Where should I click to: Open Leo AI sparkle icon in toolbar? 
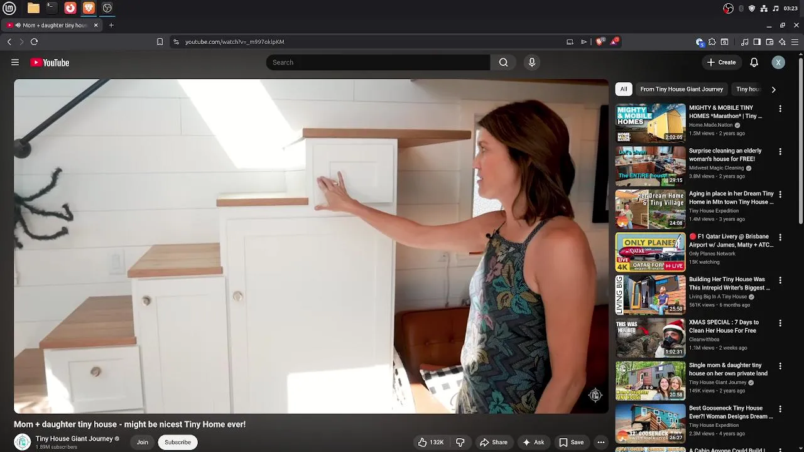tap(782, 42)
